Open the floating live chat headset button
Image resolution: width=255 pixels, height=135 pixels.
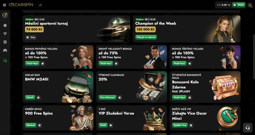(248, 128)
